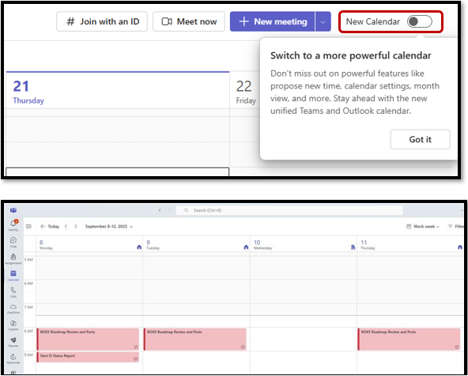Go forward with title bar arrow
Screen dimensions: 468x376
(169, 210)
